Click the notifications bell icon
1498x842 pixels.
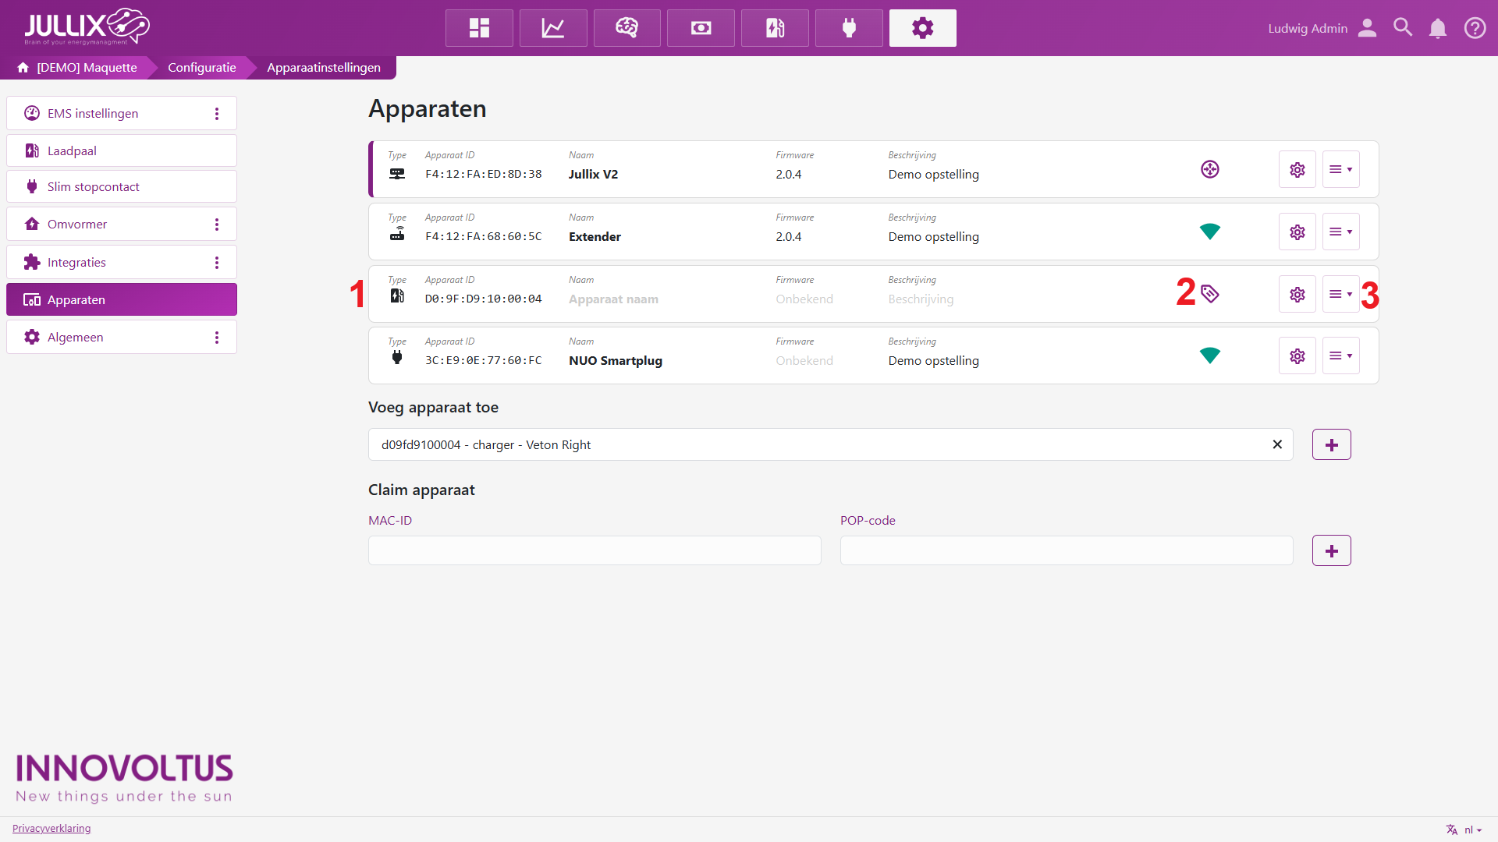tap(1437, 28)
